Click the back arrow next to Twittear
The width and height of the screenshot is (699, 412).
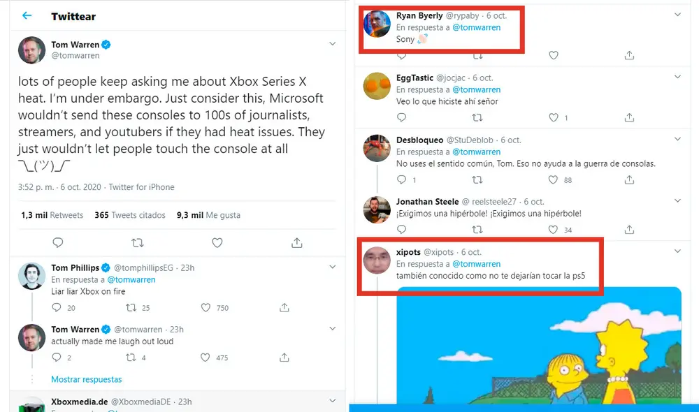25,15
